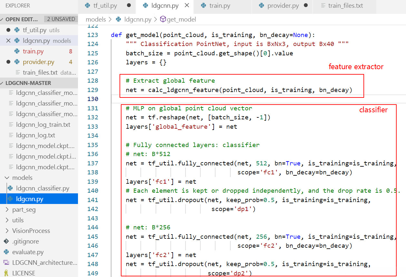The image size is (406, 277).
Task: Click 'get_model' symbol in the breadcrumb
Action: (x=181, y=19)
